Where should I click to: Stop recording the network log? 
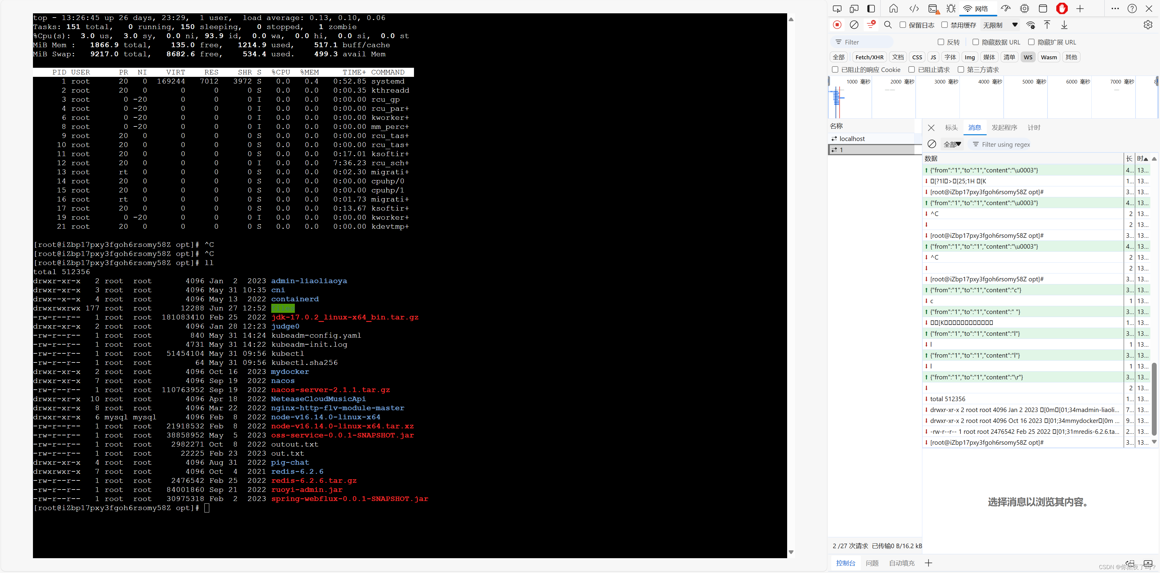(837, 25)
